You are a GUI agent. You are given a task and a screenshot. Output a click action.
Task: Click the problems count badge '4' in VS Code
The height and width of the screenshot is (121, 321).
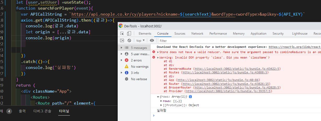click(x=9, y=111)
